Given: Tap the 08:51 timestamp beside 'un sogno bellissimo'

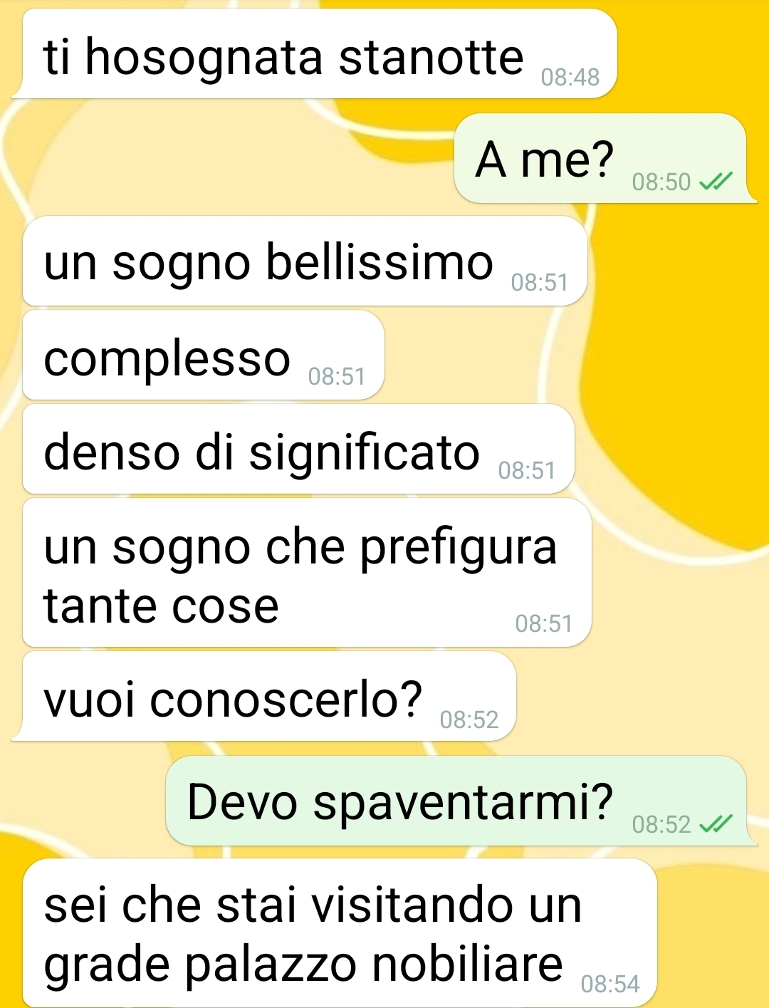Looking at the screenshot, I should [540, 283].
